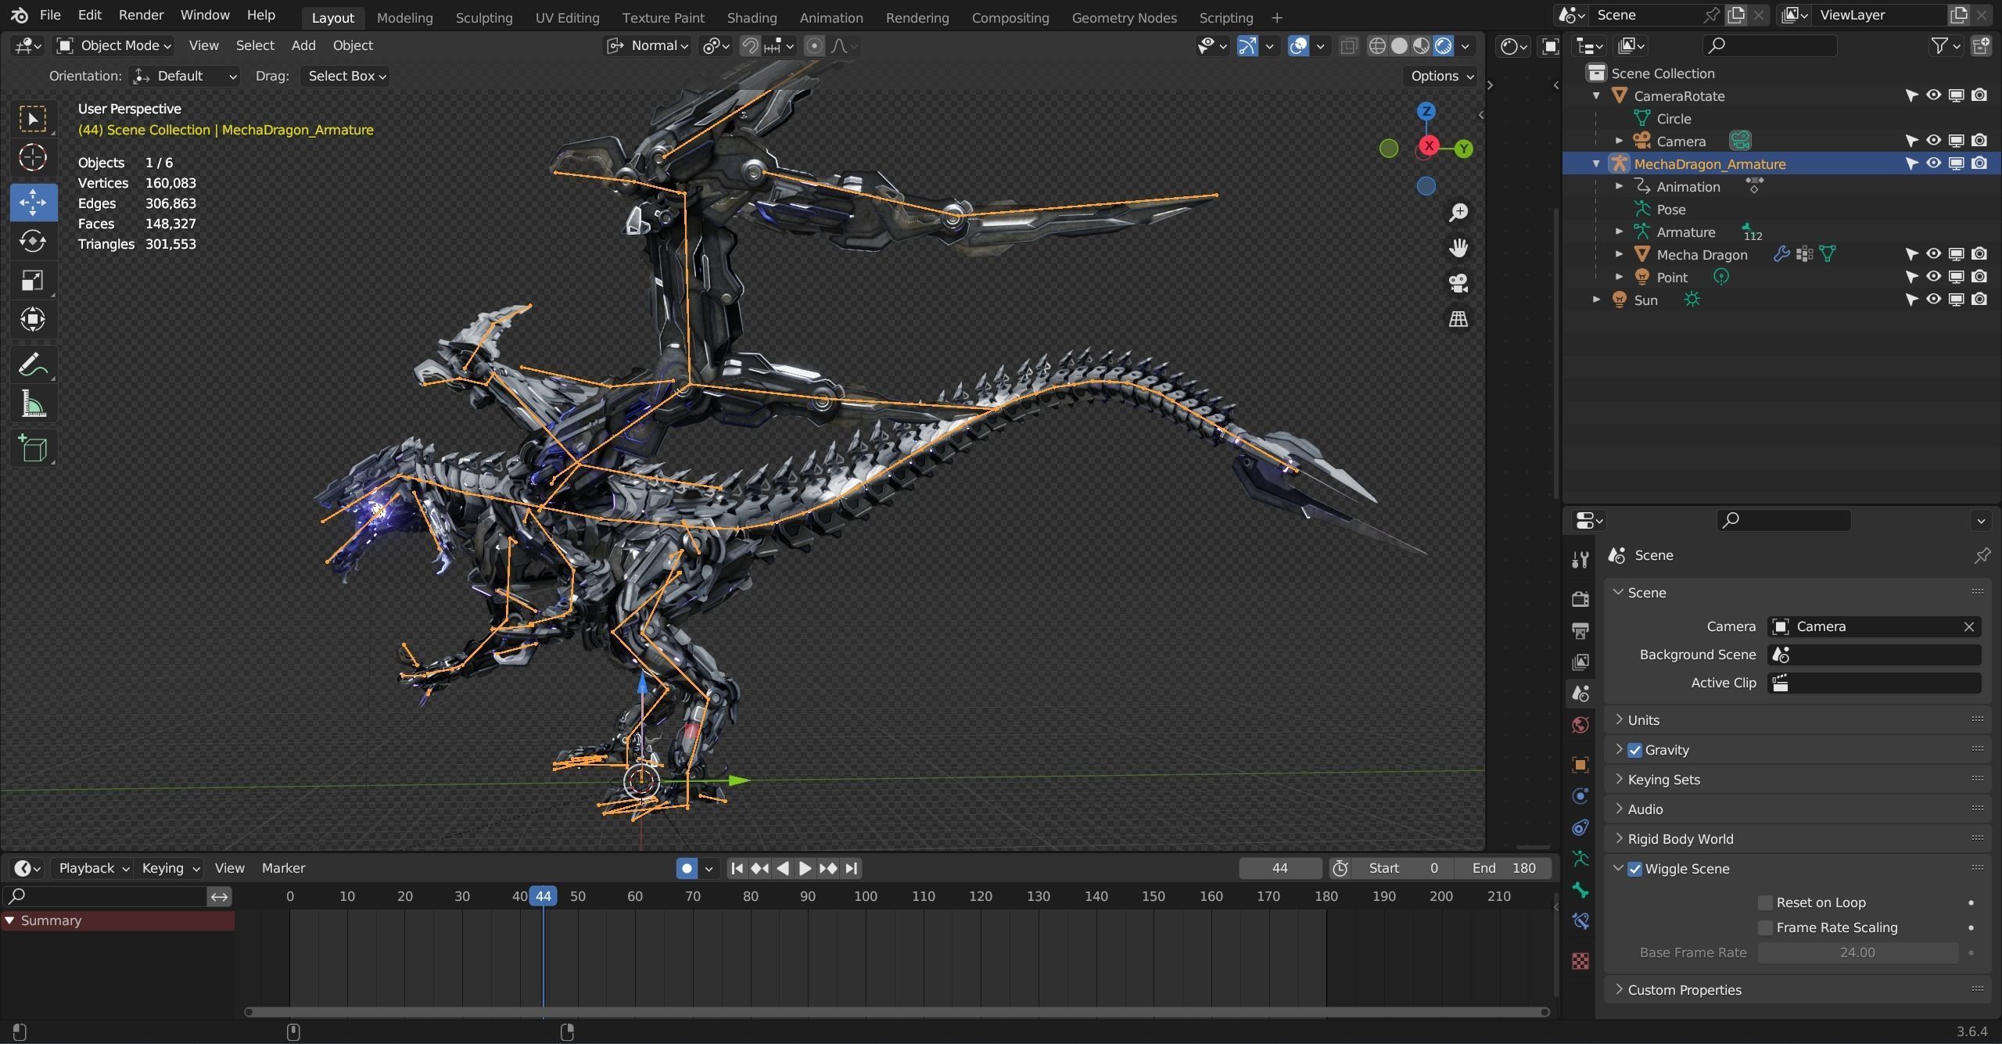
Task: Open the Output properties tab
Action: point(1580,630)
